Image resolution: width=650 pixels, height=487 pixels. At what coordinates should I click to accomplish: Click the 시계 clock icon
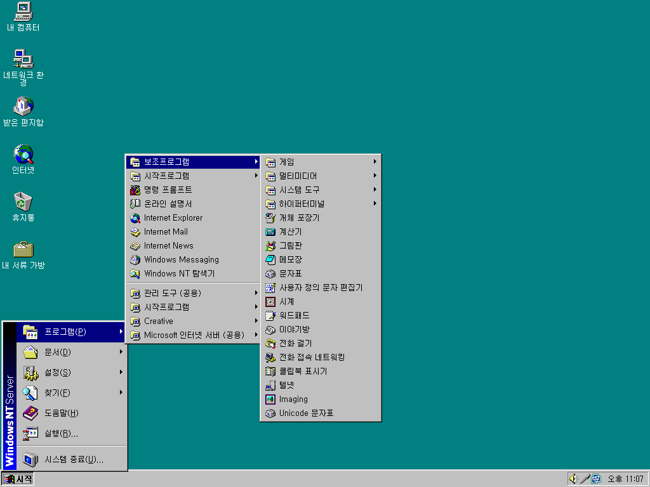[x=270, y=301]
